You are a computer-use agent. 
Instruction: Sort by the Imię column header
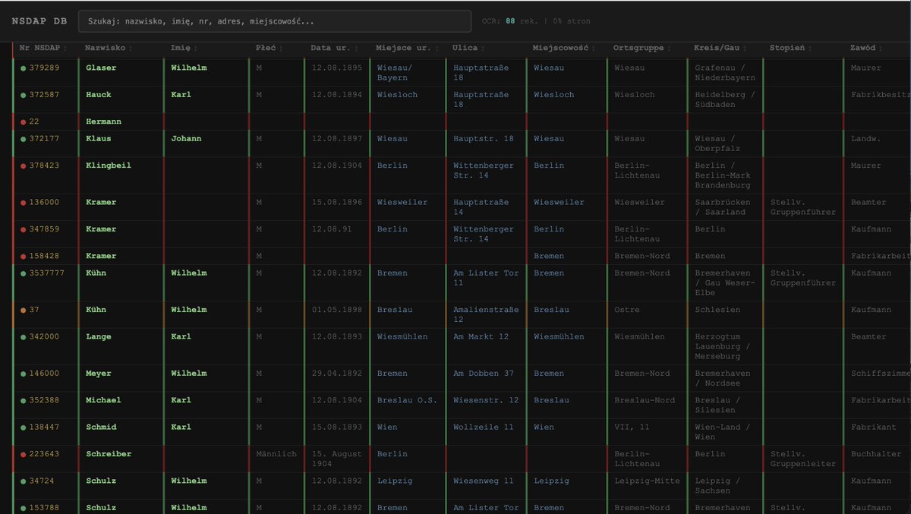pos(182,48)
